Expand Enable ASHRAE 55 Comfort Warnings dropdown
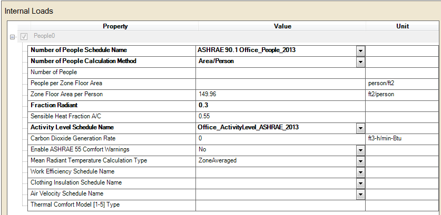 360,150
